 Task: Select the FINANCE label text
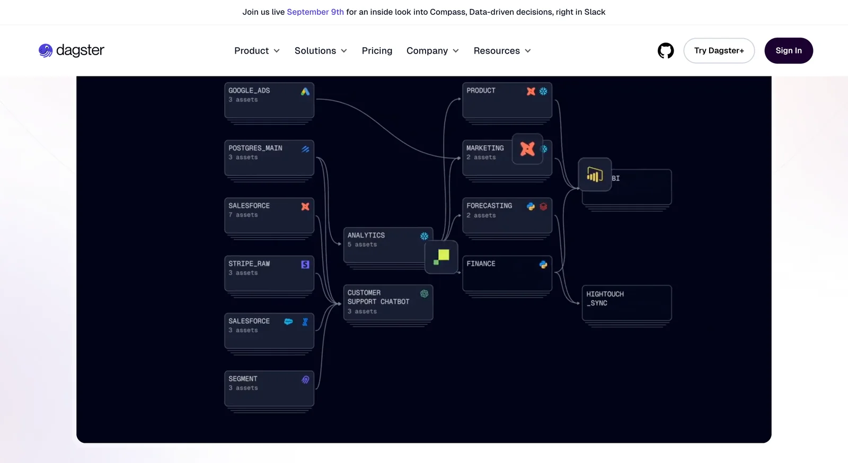pyautogui.click(x=481, y=264)
